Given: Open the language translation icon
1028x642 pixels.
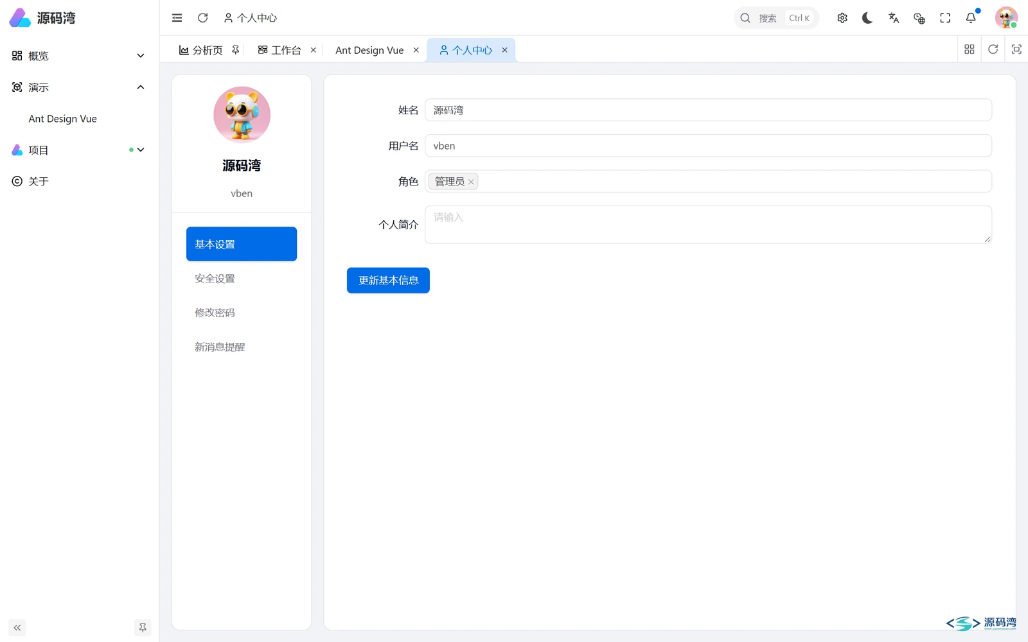Looking at the screenshot, I should (894, 18).
